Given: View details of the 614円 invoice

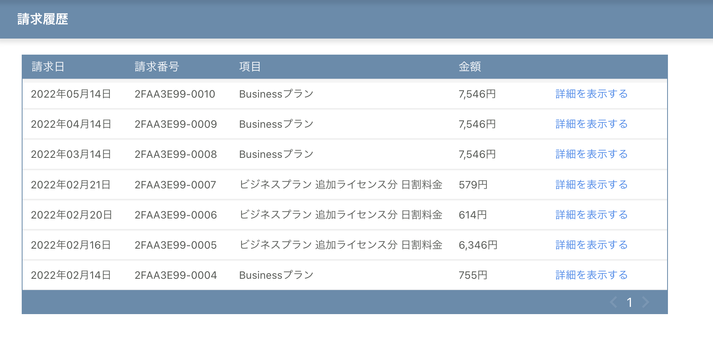Looking at the screenshot, I should pos(591,215).
